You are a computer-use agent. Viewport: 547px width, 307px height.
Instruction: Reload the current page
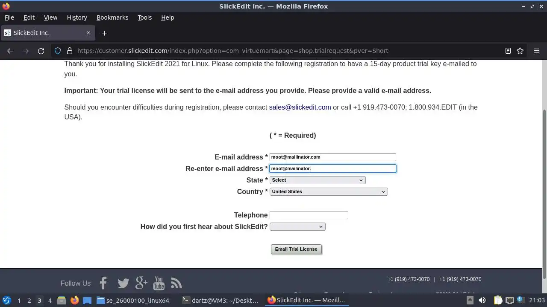click(41, 51)
